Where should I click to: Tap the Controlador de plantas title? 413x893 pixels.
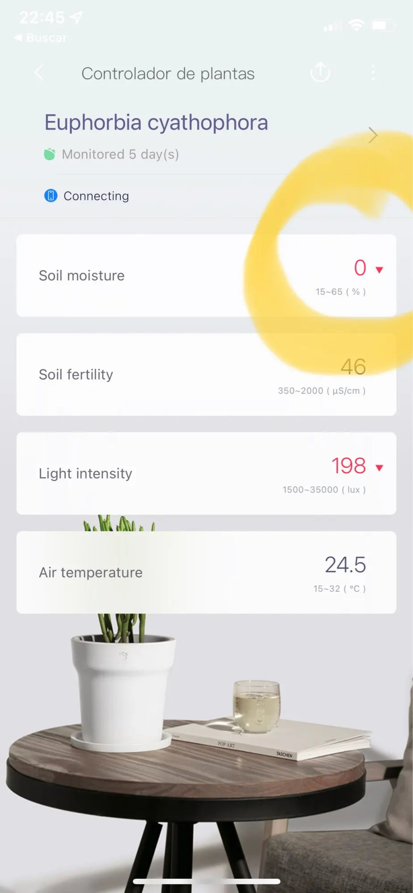pos(168,74)
